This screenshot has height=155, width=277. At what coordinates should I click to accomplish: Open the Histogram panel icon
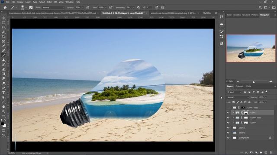click(222, 24)
